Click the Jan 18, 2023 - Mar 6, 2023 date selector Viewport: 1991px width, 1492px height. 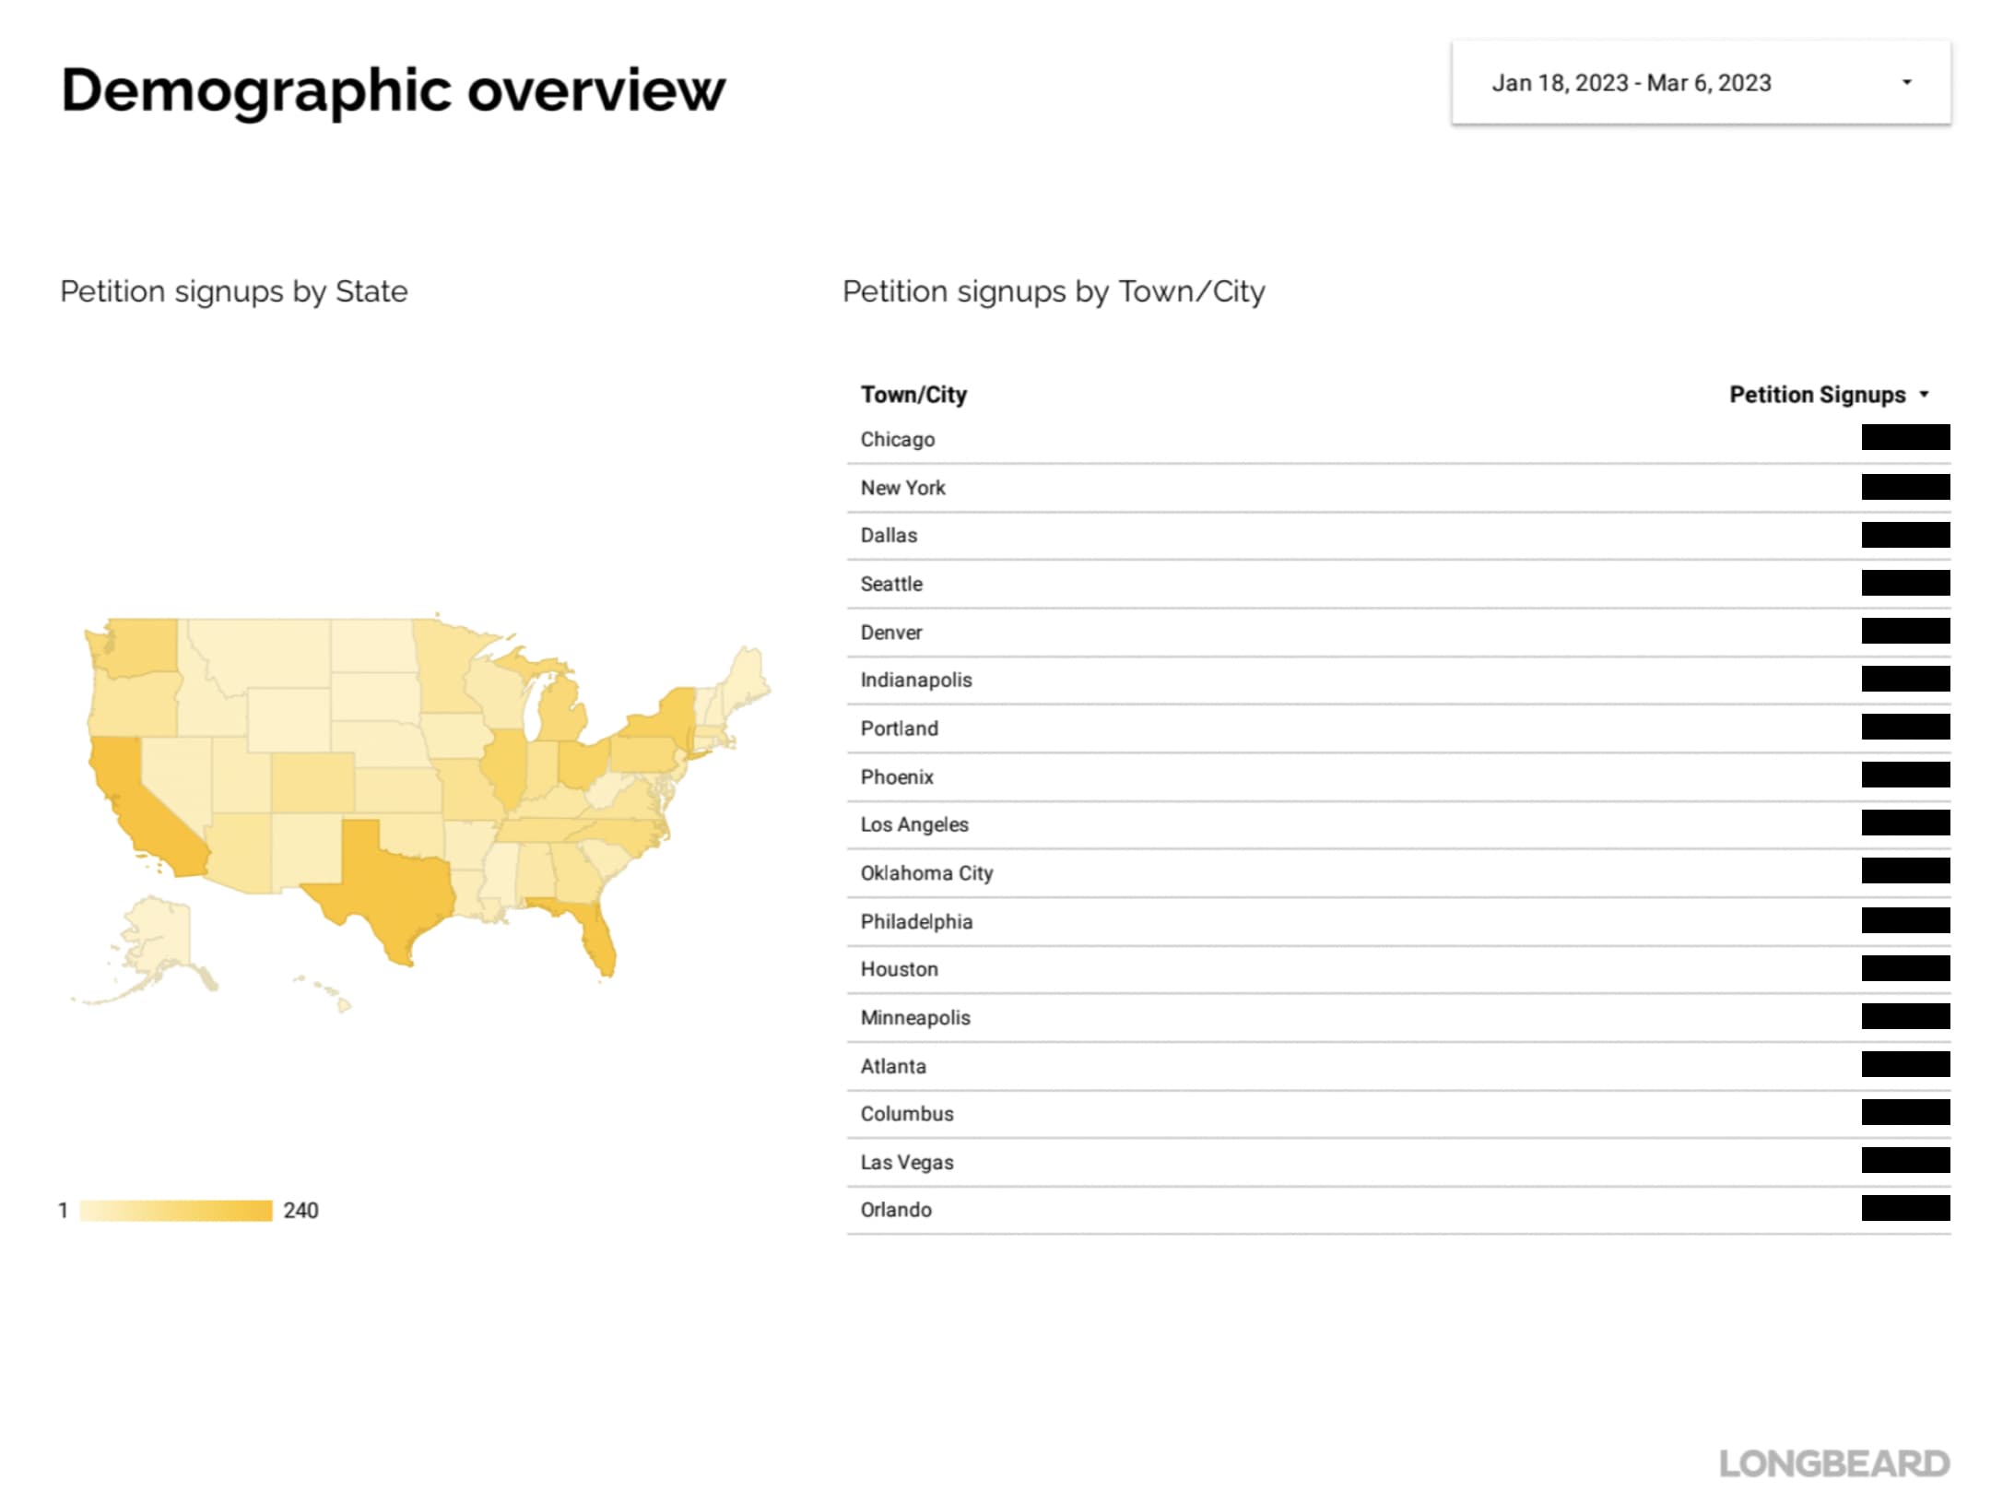[x=1701, y=83]
